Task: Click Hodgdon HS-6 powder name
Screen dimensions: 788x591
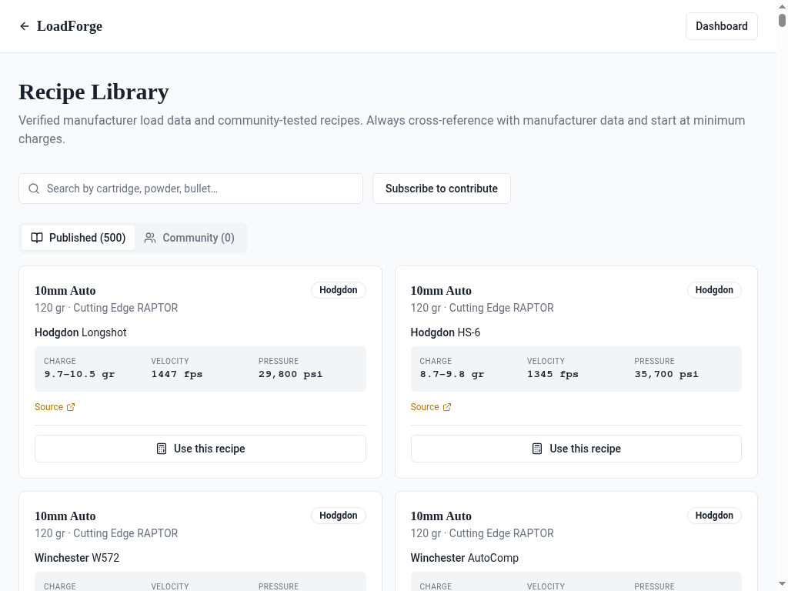Action: tap(446, 332)
